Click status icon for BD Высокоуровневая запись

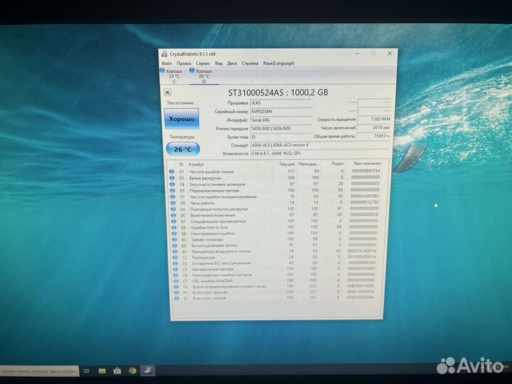(x=175, y=245)
